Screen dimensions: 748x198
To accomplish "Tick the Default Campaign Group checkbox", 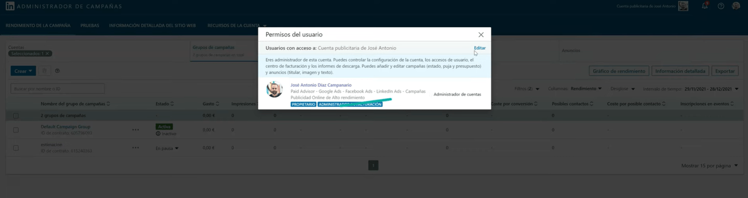I will (x=16, y=130).
